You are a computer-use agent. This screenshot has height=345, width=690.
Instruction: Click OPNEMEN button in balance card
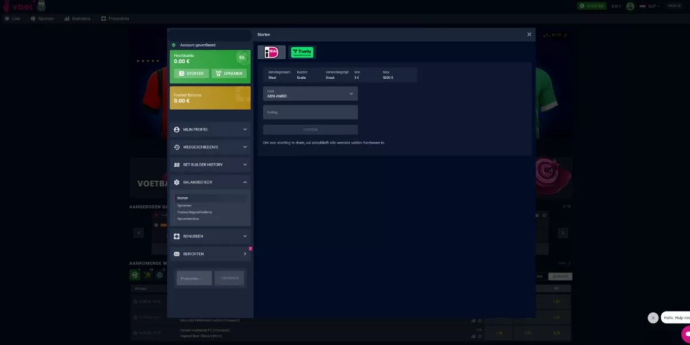[x=229, y=74]
